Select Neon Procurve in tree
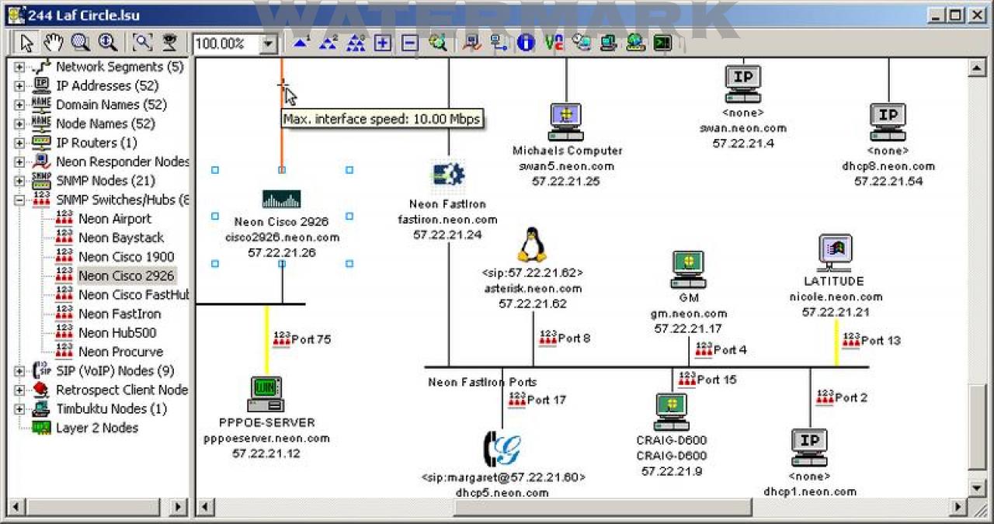 [x=120, y=352]
